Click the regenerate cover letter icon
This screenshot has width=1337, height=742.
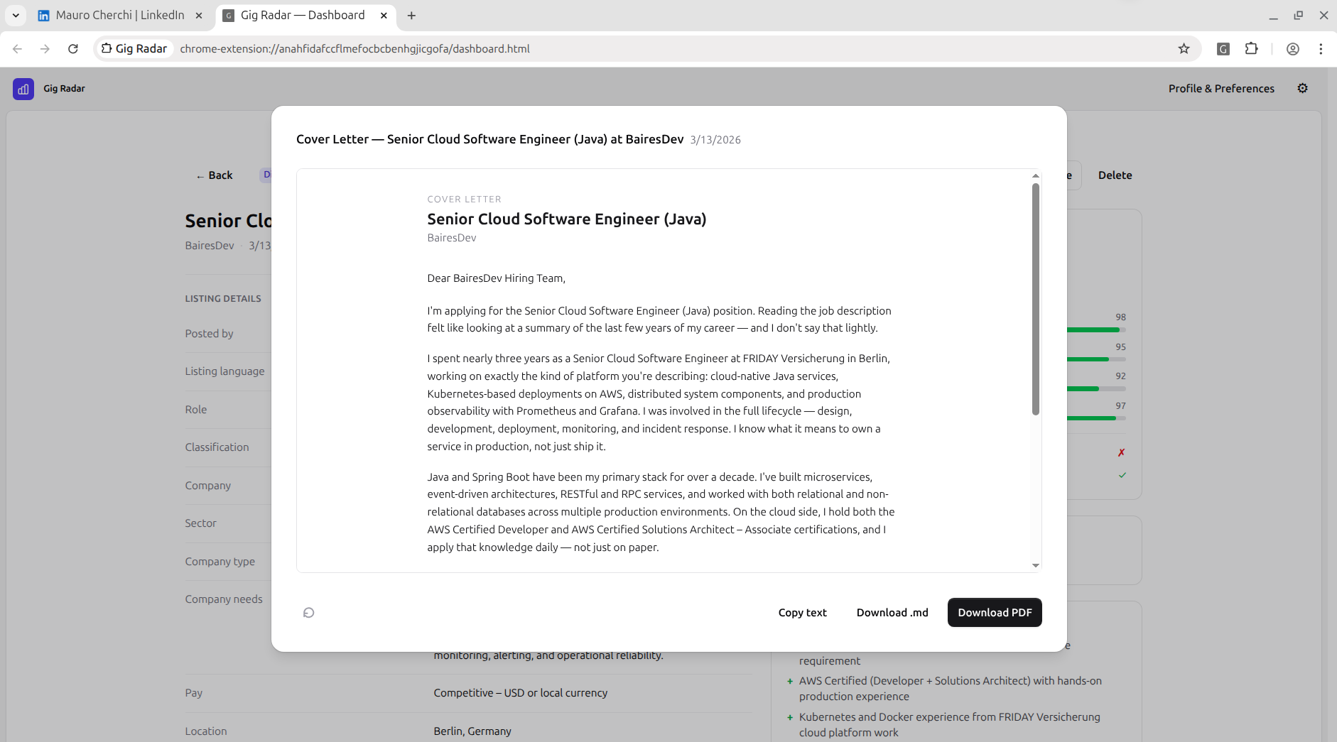tap(308, 613)
